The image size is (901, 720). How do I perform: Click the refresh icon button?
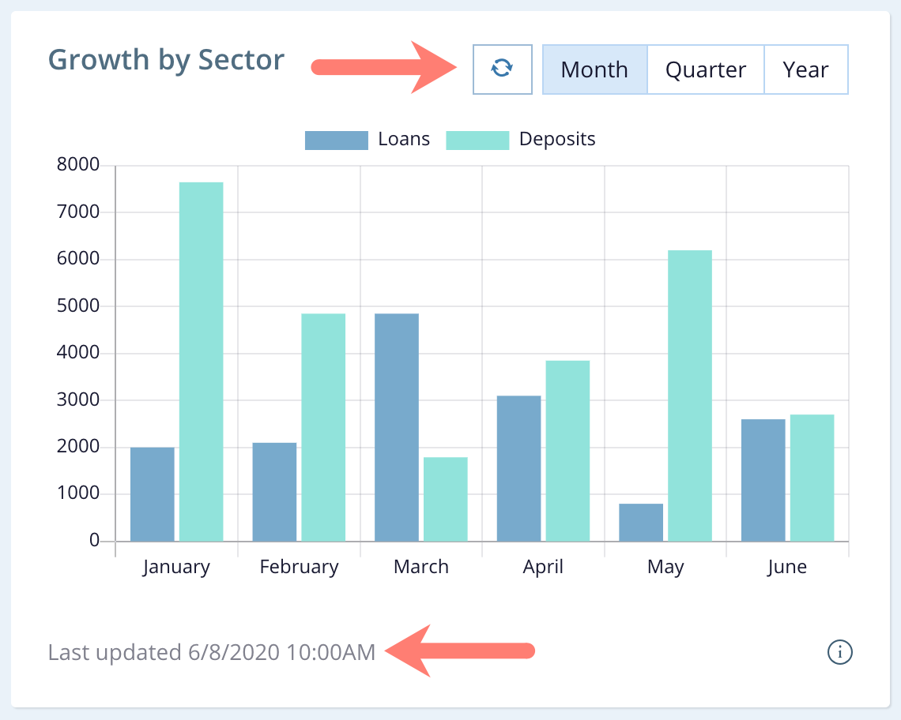coord(502,69)
